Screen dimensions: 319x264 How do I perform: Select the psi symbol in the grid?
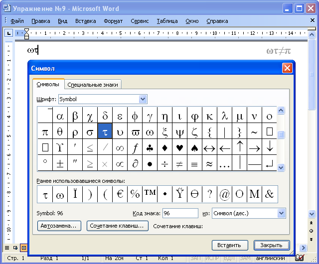tap(180, 131)
